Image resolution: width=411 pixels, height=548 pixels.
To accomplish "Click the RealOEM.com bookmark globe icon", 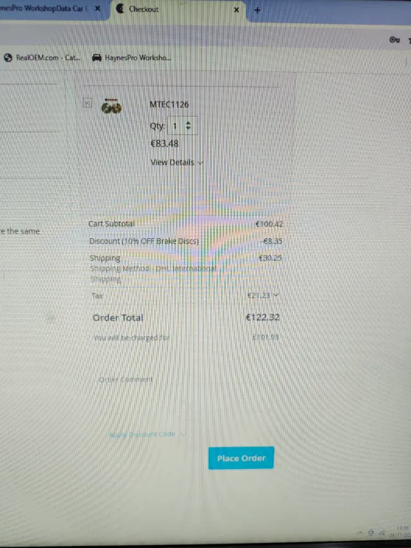I will tap(8, 58).
